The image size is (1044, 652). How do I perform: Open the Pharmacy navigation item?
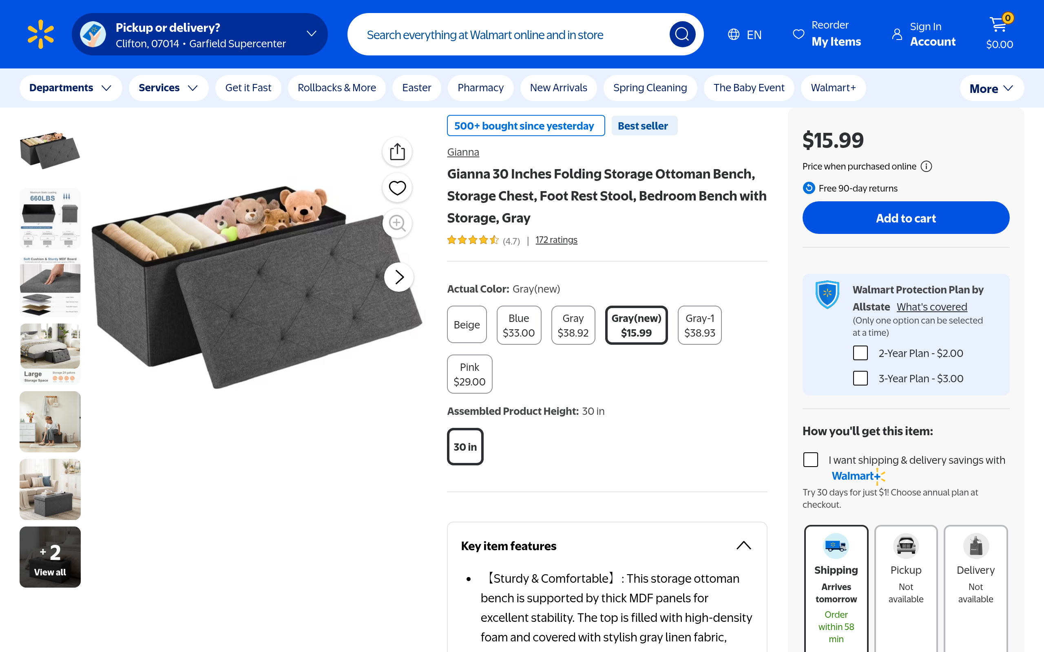(x=480, y=88)
